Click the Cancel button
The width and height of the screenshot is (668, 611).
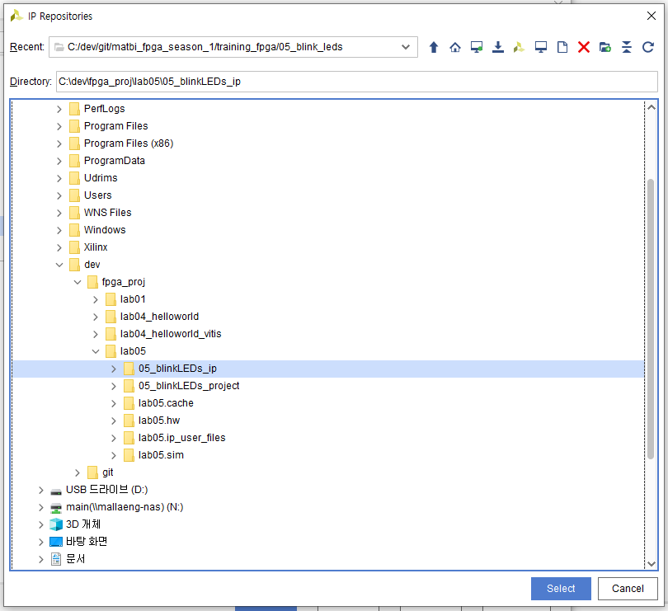[x=628, y=589]
